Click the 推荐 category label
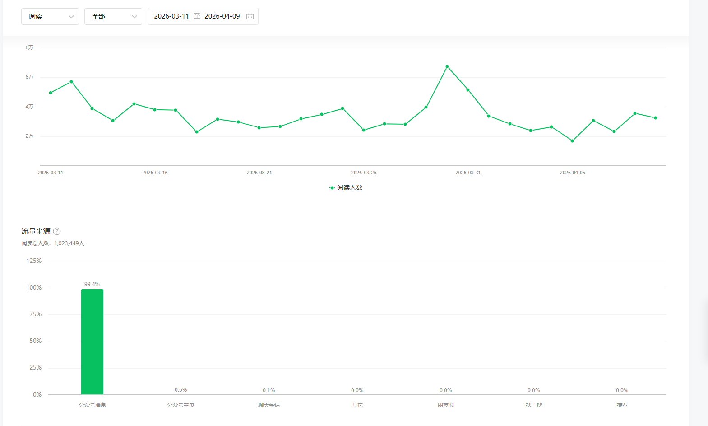 tap(622, 405)
